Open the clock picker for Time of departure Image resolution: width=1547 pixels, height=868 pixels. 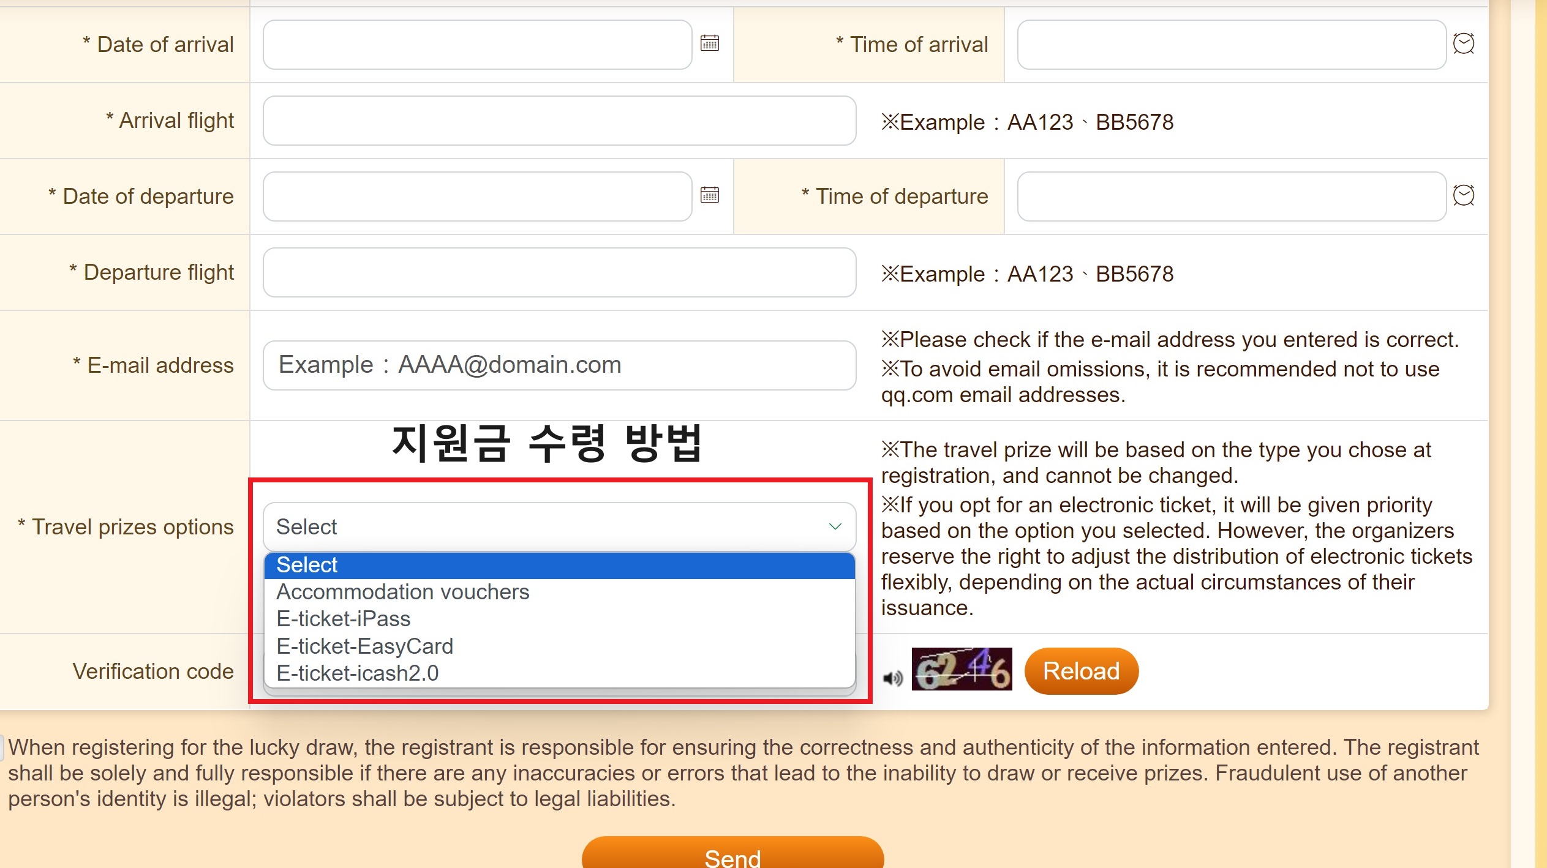(x=1465, y=196)
